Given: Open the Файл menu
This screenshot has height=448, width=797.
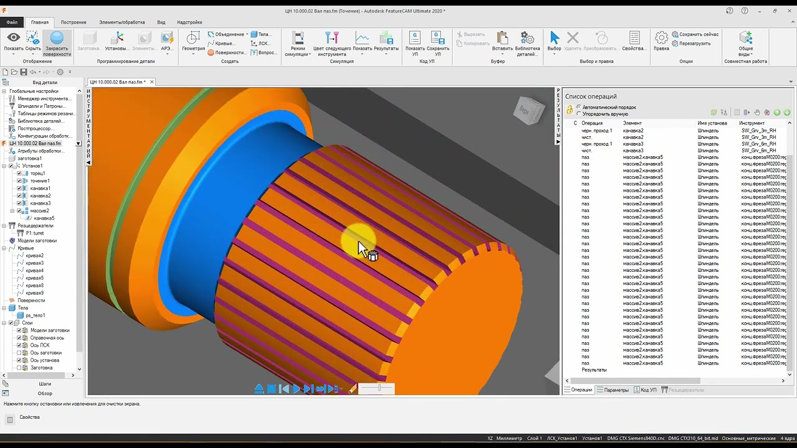Looking at the screenshot, I should (x=12, y=22).
